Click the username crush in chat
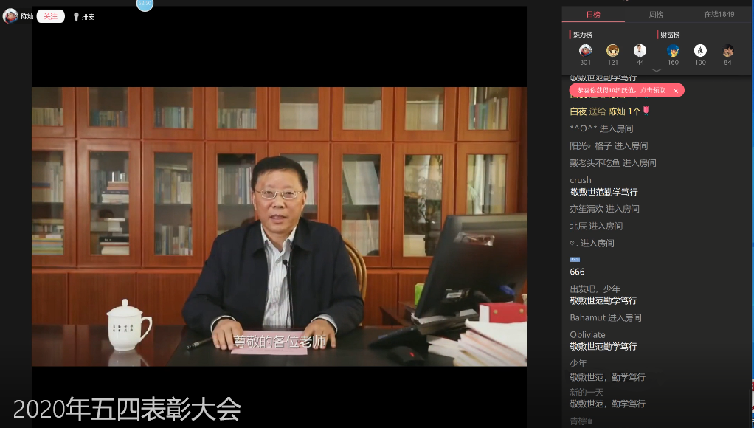Viewport: 754px width, 428px height. 581,180
